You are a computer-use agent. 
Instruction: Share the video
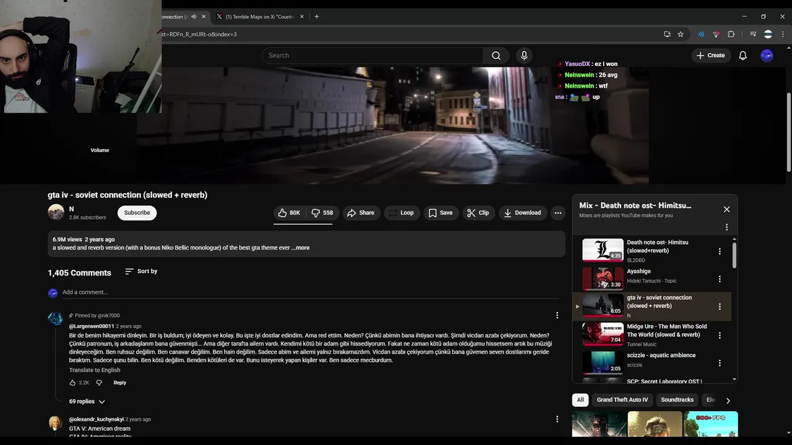[361, 213]
